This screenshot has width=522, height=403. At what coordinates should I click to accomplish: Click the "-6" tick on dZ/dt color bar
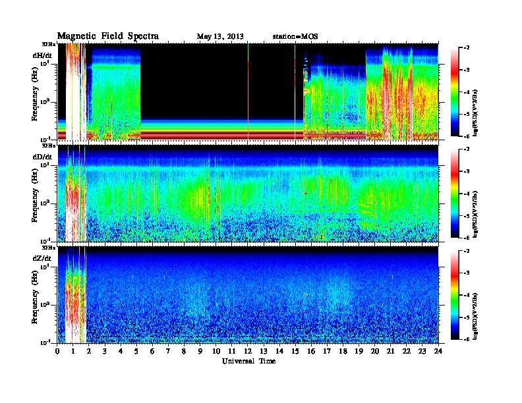click(x=467, y=340)
